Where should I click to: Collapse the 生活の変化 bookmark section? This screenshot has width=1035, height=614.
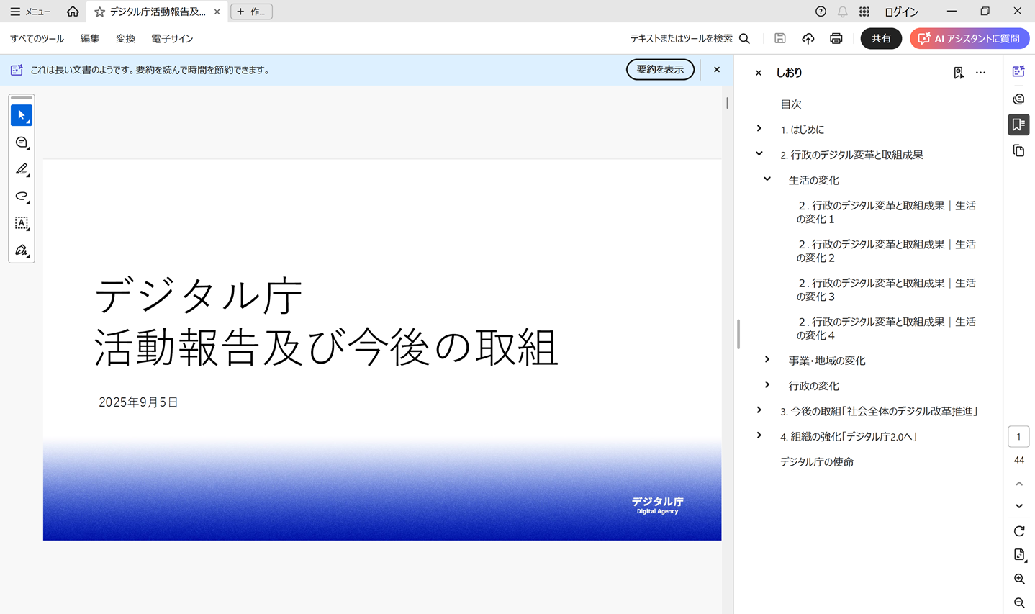767,179
